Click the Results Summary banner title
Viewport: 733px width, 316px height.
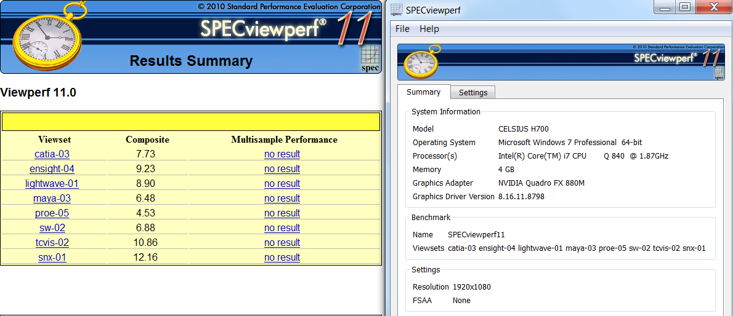point(191,61)
